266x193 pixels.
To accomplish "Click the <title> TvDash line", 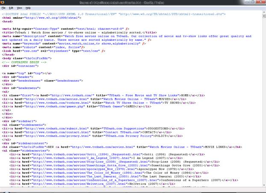I will pos(80,32).
